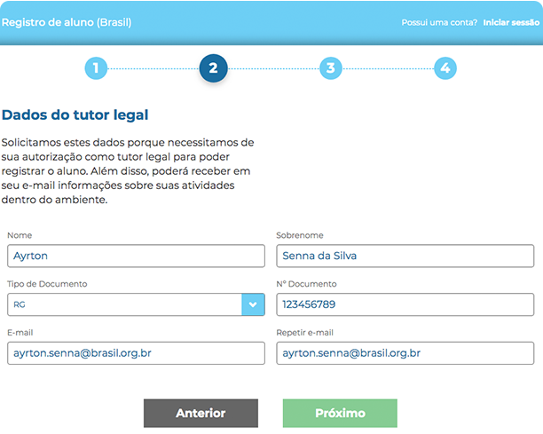This screenshot has height=434, width=543.
Task: Go to step 1 in the progress indicator
Action: (x=96, y=67)
